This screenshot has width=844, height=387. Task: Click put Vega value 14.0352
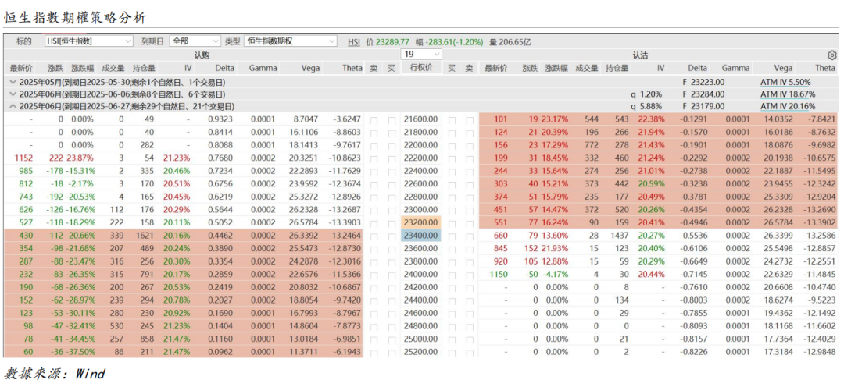coord(778,119)
